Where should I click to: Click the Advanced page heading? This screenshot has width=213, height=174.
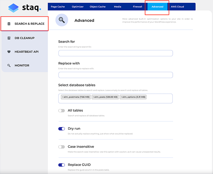coord(84,20)
